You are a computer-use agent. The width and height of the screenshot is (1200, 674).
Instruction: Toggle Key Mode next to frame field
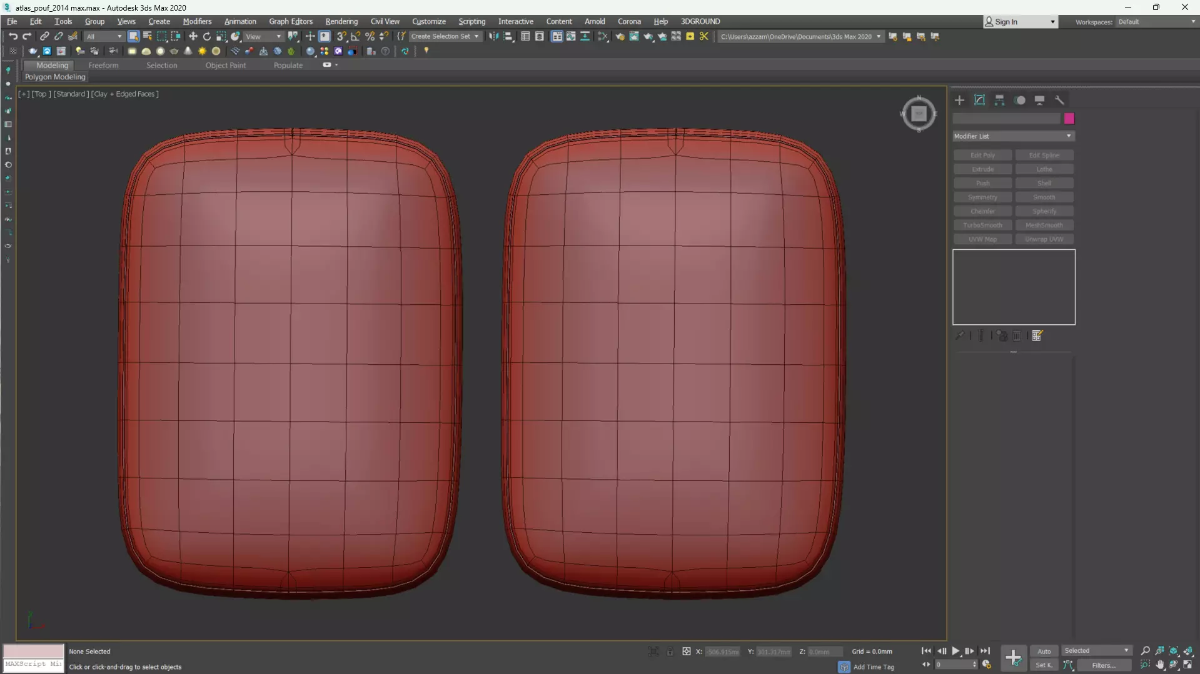[x=926, y=665]
